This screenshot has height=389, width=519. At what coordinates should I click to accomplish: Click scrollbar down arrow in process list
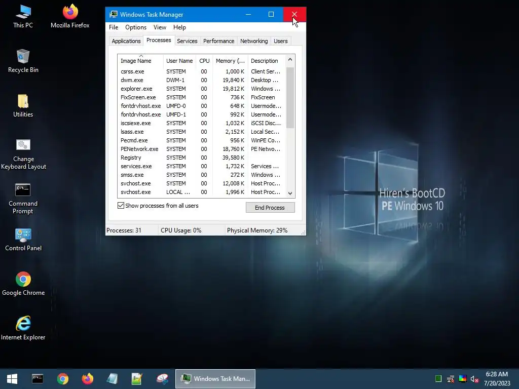pyautogui.click(x=290, y=193)
